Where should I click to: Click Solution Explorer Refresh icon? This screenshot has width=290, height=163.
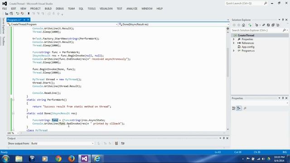coord(268,25)
